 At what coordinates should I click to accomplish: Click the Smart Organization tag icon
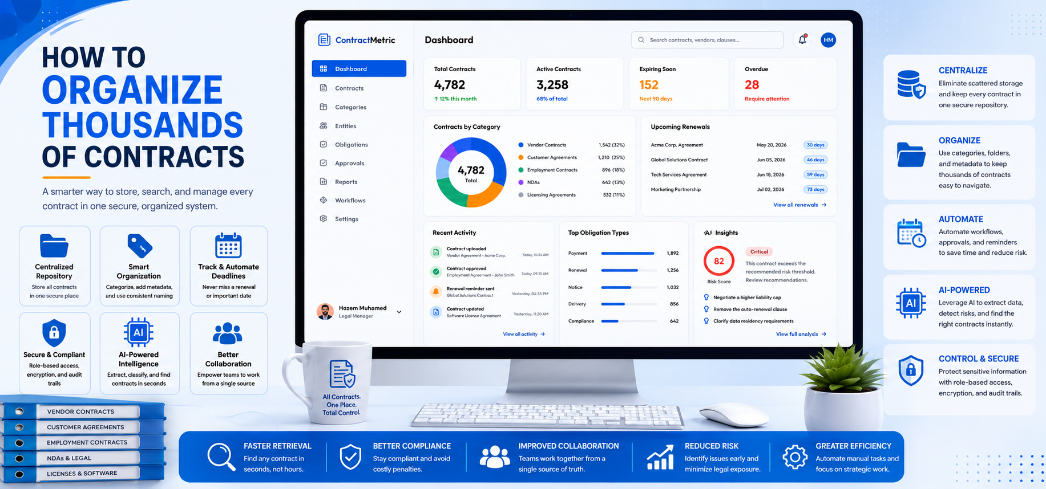(139, 246)
